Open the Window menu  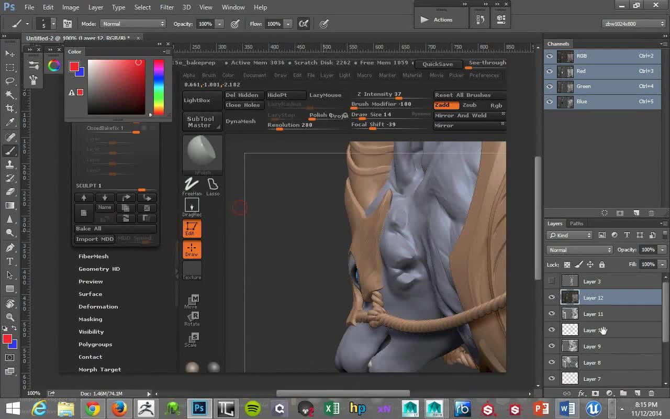tap(233, 7)
